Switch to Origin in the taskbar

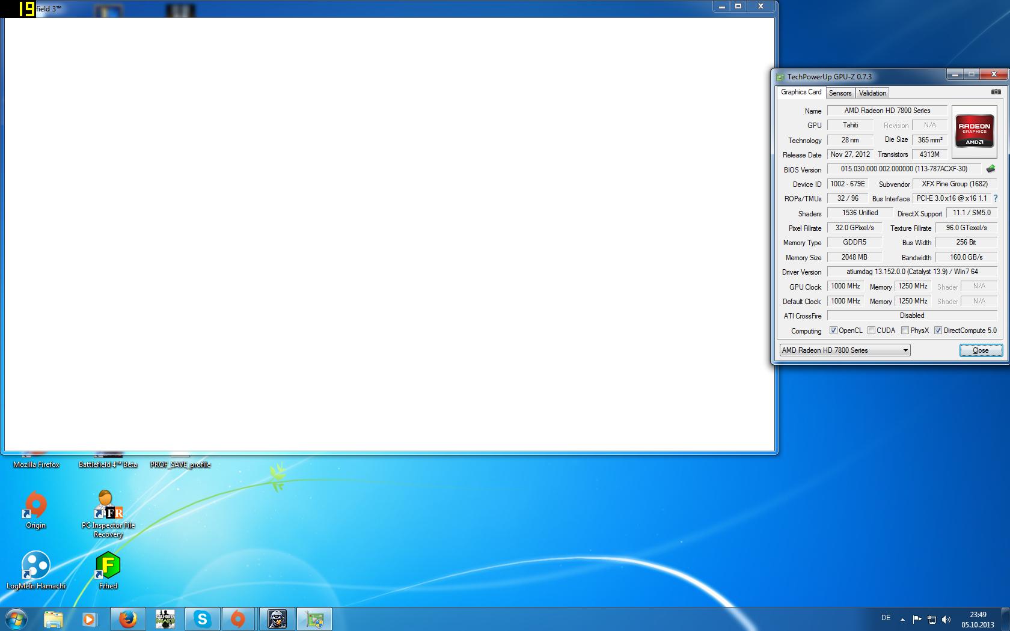click(239, 619)
